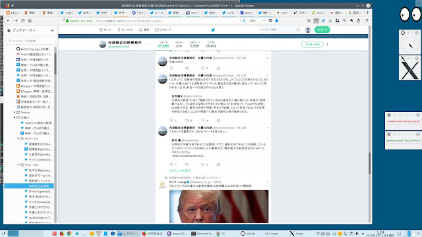Like the first tweet dated 4月10日

[x=203, y=68]
